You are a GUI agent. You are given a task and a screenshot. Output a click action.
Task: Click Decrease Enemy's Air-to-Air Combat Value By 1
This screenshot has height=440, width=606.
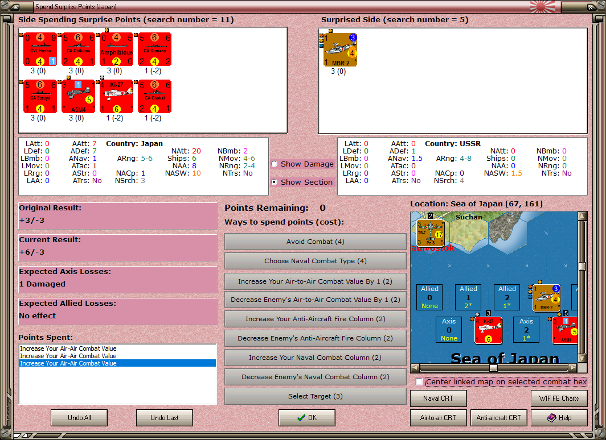(316, 300)
